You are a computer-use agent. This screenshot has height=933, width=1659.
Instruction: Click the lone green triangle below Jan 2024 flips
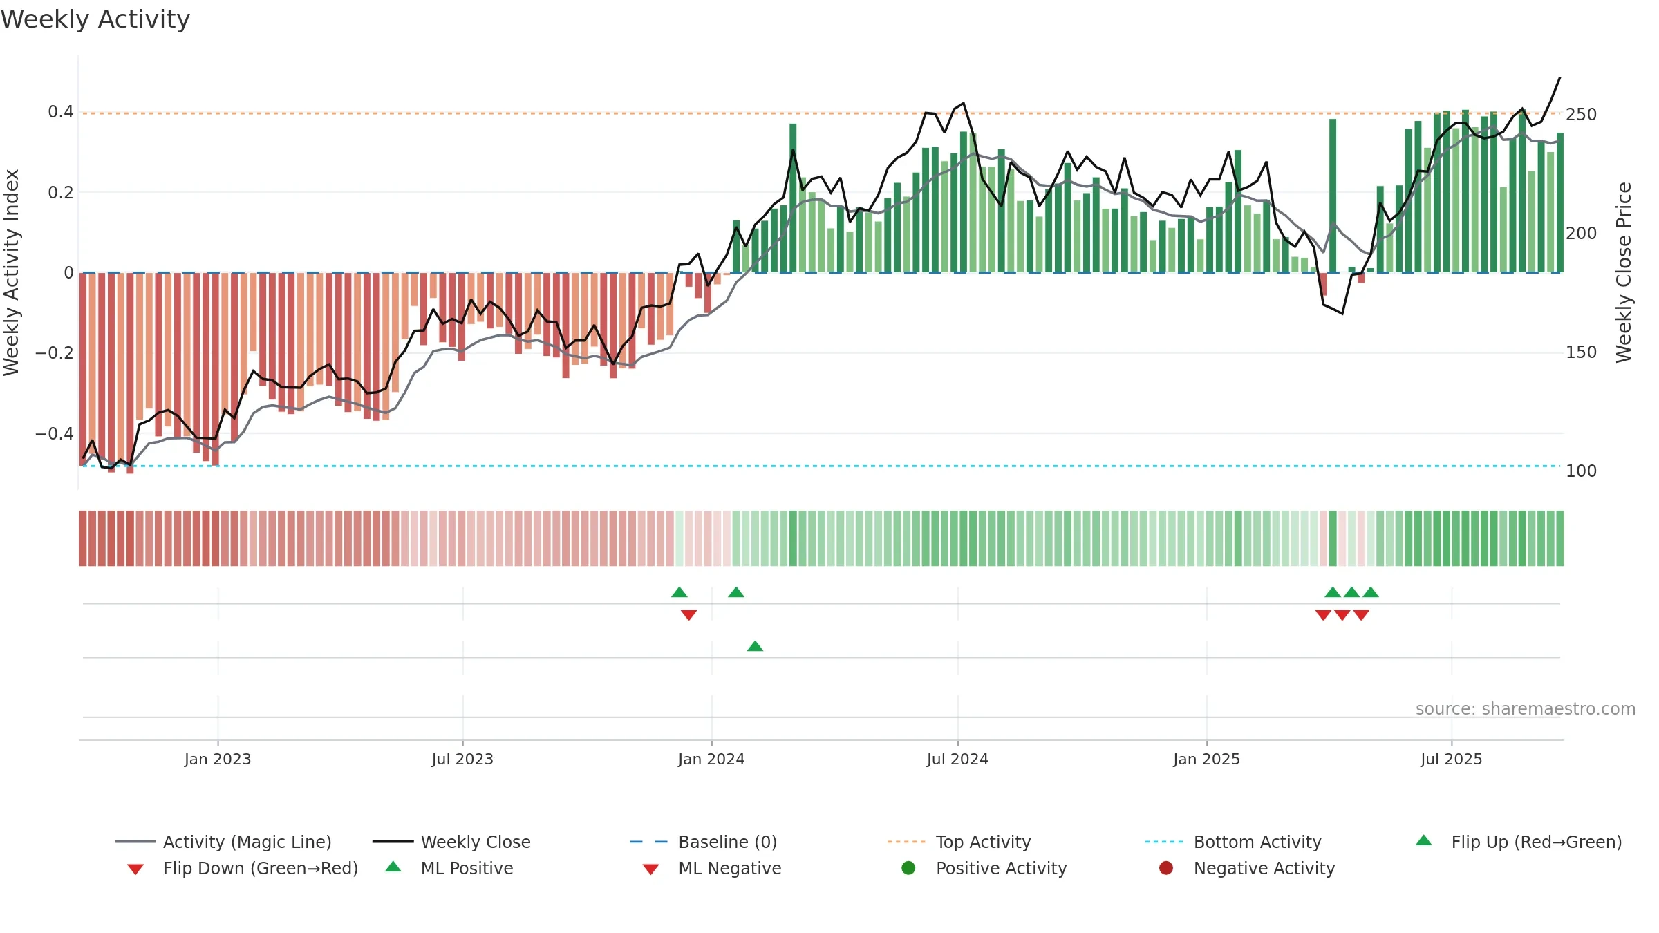click(755, 646)
